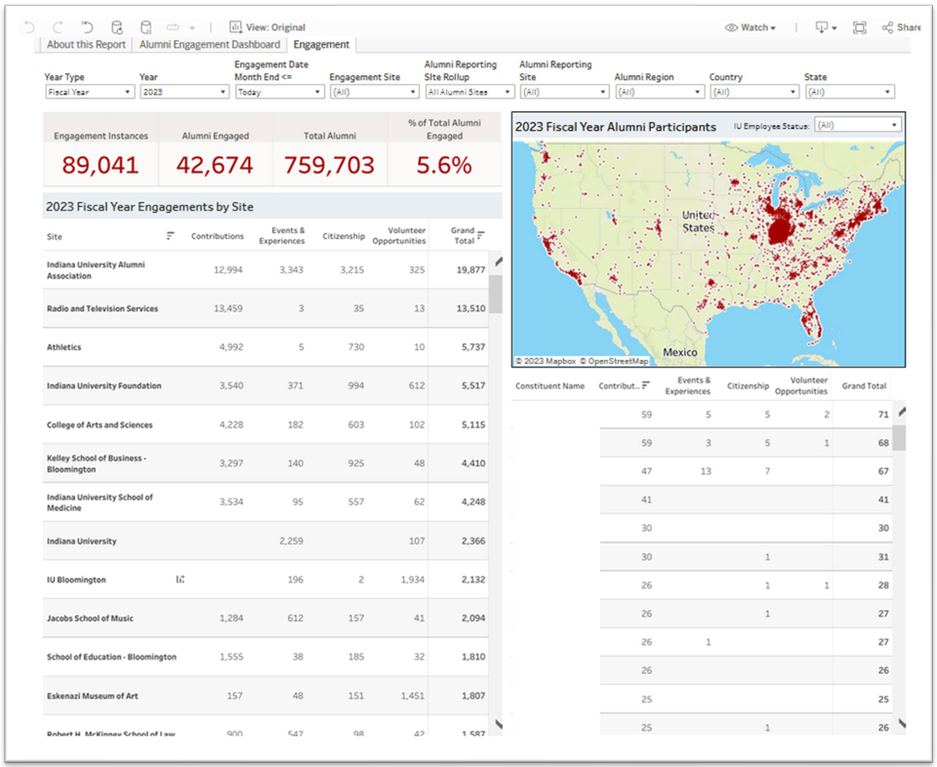
Task: Click the OpenStreetMap attribution link
Action: 614,361
